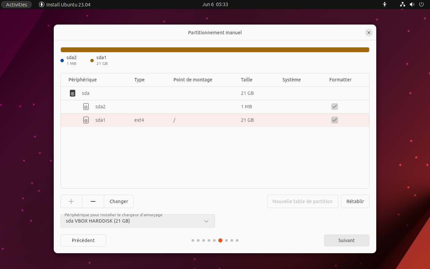This screenshot has height=269, width=430.
Task: Click the sda1 legend label above table
Action: (101, 57)
